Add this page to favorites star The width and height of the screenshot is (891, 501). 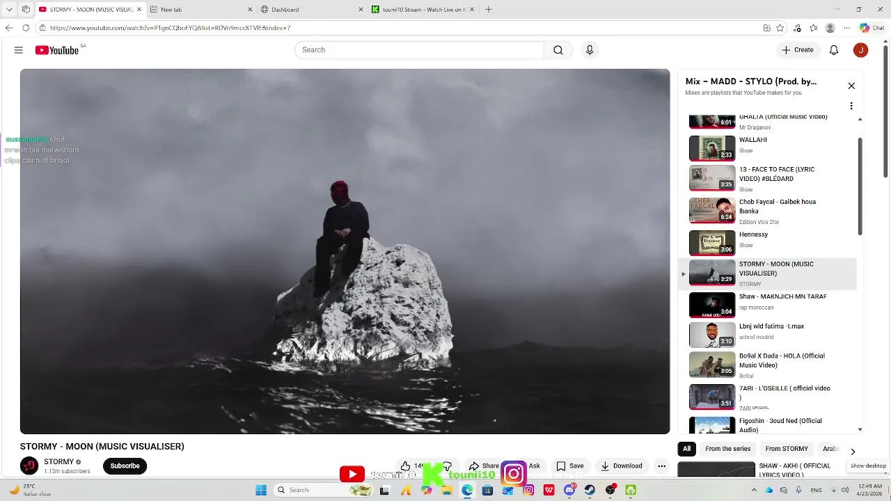point(780,28)
